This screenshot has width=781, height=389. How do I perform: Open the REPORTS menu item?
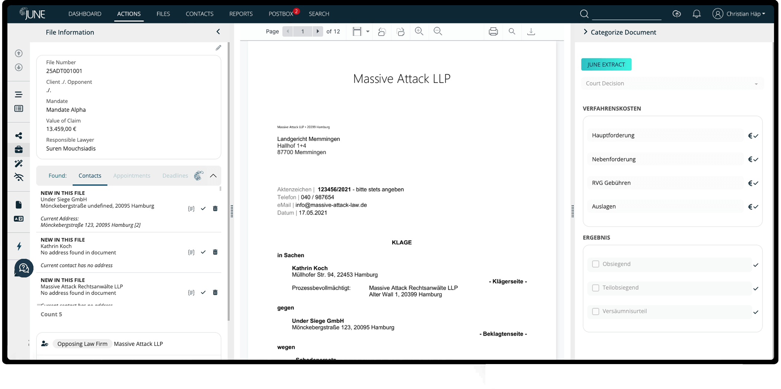(241, 14)
